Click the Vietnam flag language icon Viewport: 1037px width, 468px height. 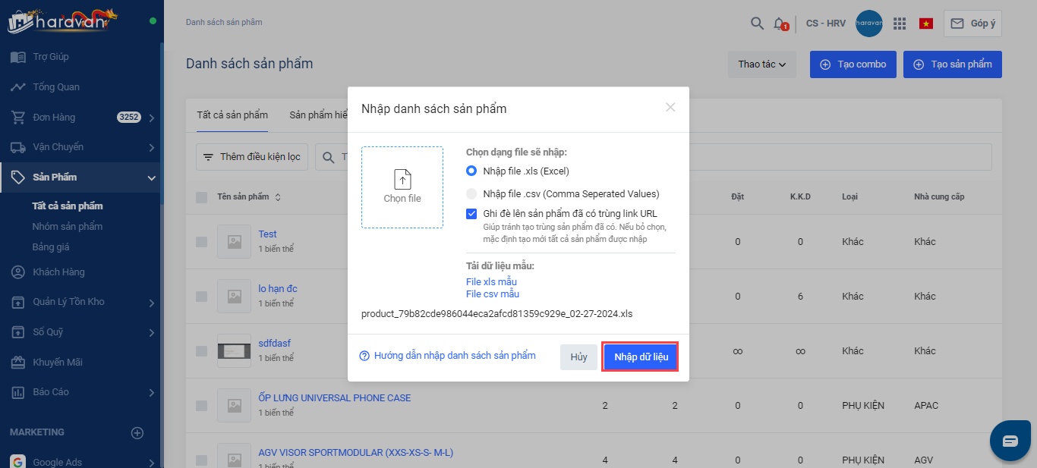(925, 24)
